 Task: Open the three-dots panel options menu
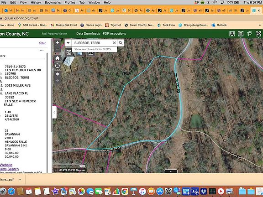[42, 50]
